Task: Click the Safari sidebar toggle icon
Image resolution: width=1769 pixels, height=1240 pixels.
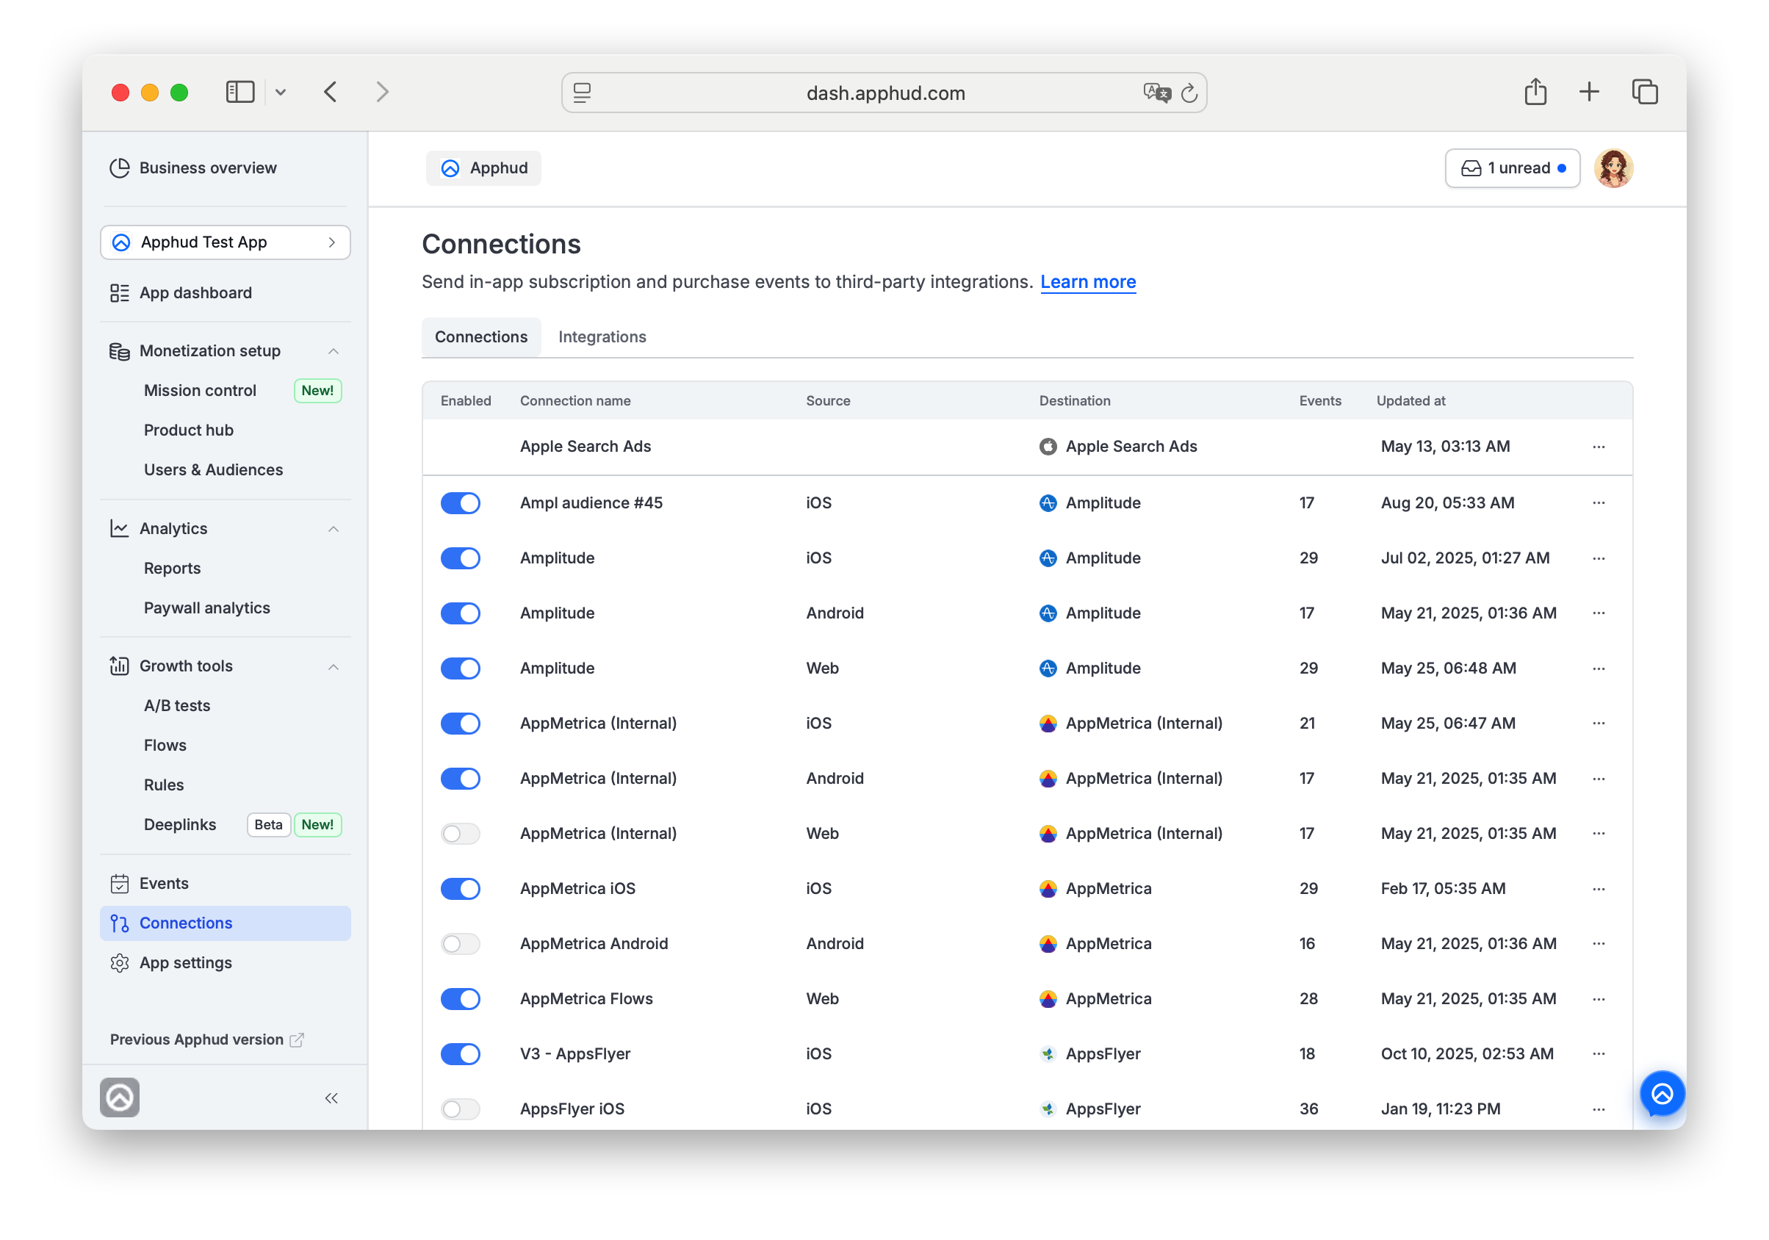Action: click(239, 93)
